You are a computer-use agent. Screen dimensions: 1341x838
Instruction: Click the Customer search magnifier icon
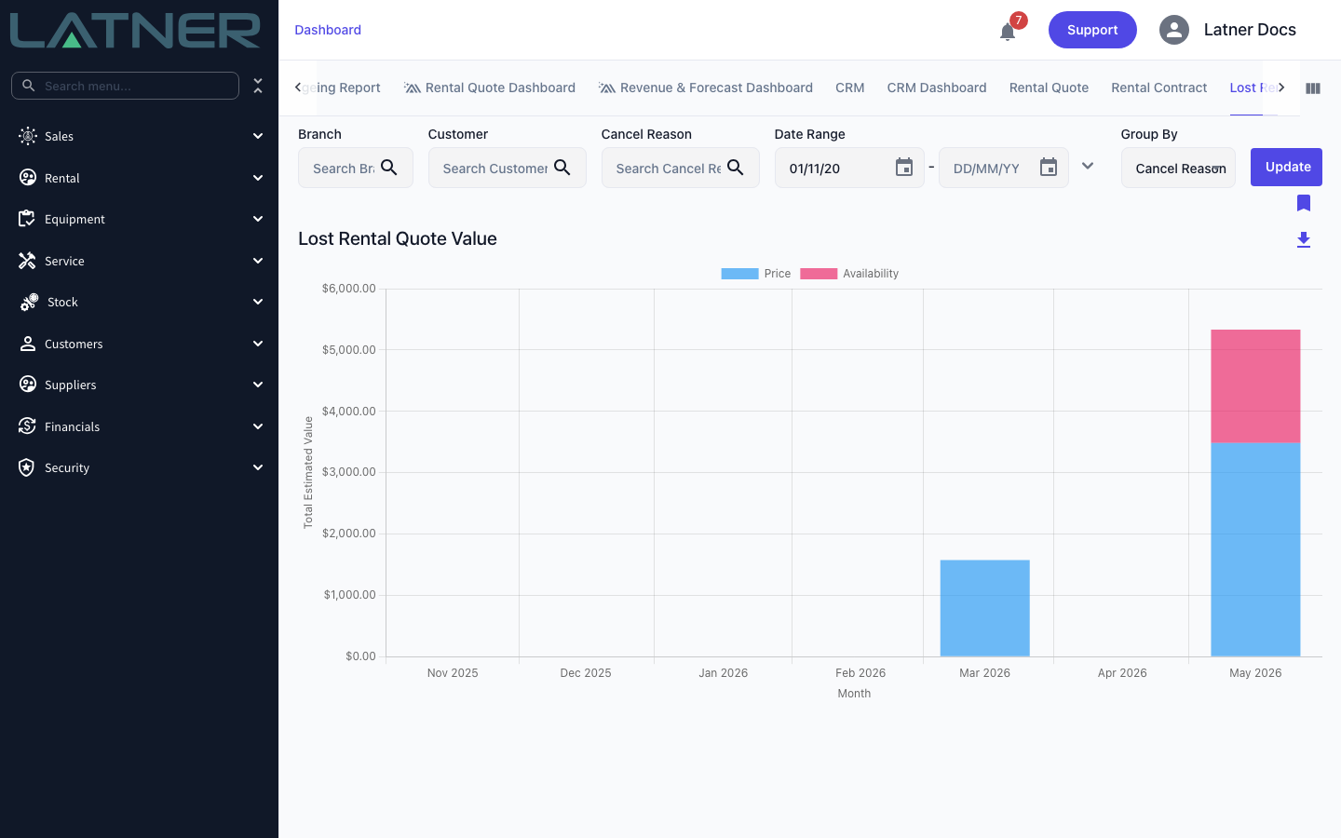click(562, 168)
